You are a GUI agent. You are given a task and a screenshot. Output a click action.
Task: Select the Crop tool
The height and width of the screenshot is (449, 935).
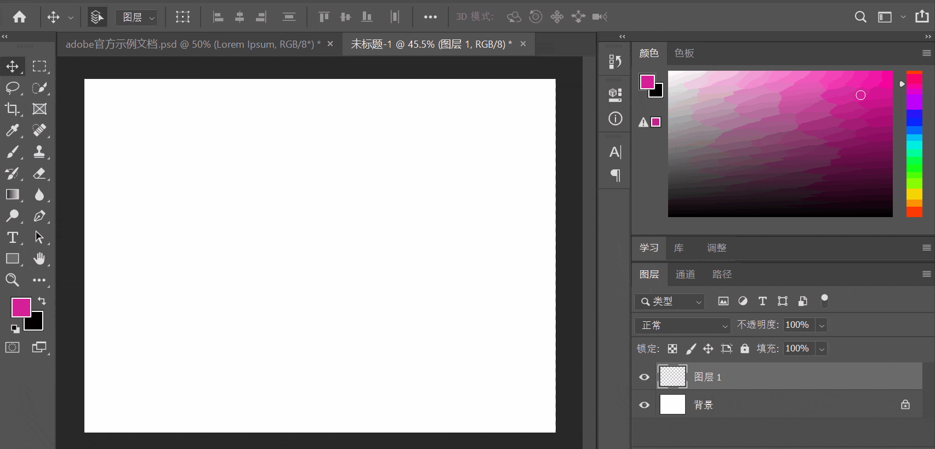tap(12, 109)
